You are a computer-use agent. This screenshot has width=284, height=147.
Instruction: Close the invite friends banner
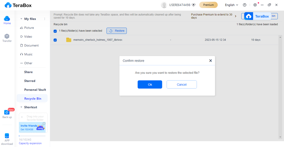pyautogui.click(x=44, y=124)
